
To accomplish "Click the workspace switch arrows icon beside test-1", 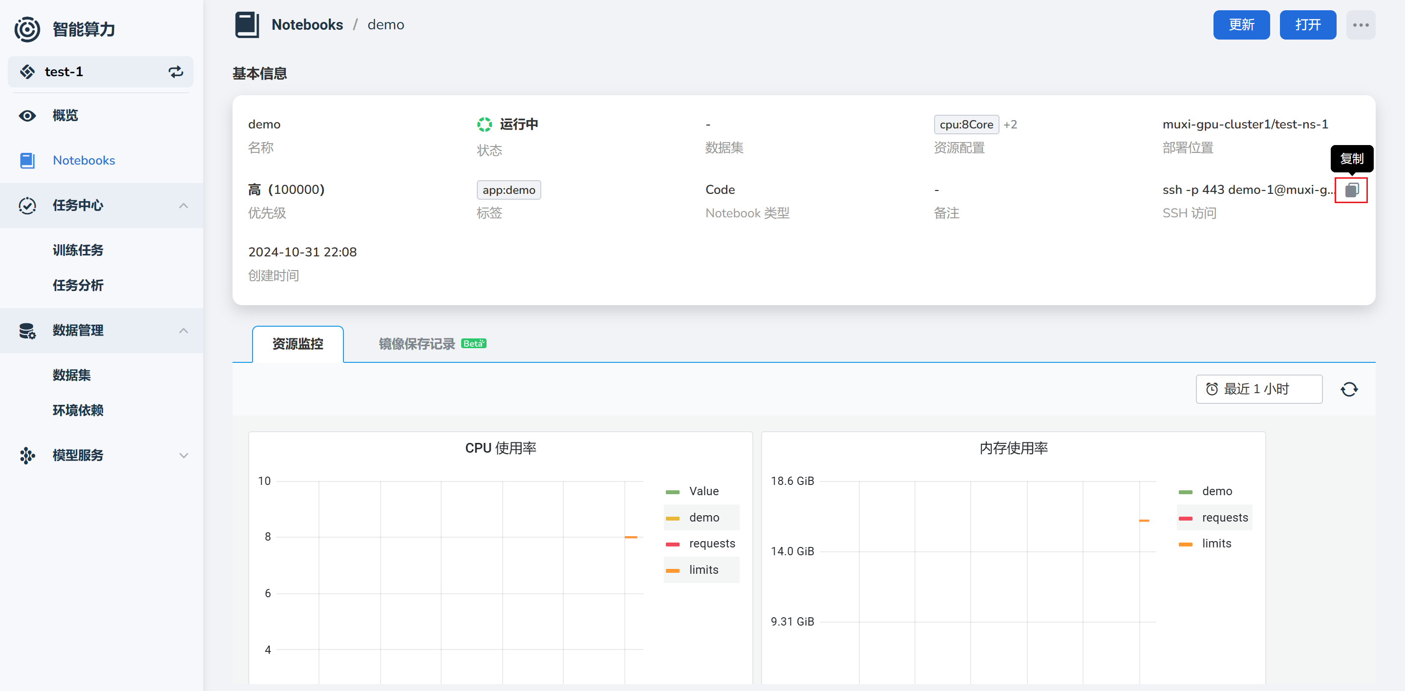I will tap(176, 72).
